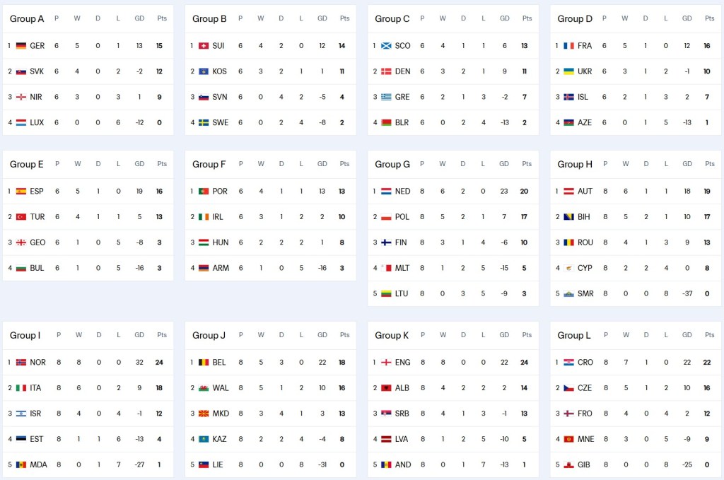The image size is (724, 480).
Task: Click the Germany flag icon in Group A
Action: point(21,46)
